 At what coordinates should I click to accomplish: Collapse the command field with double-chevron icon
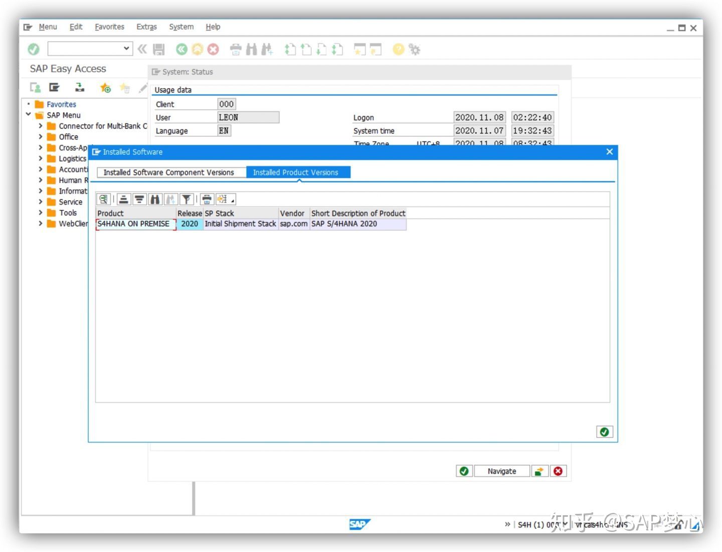(x=142, y=49)
